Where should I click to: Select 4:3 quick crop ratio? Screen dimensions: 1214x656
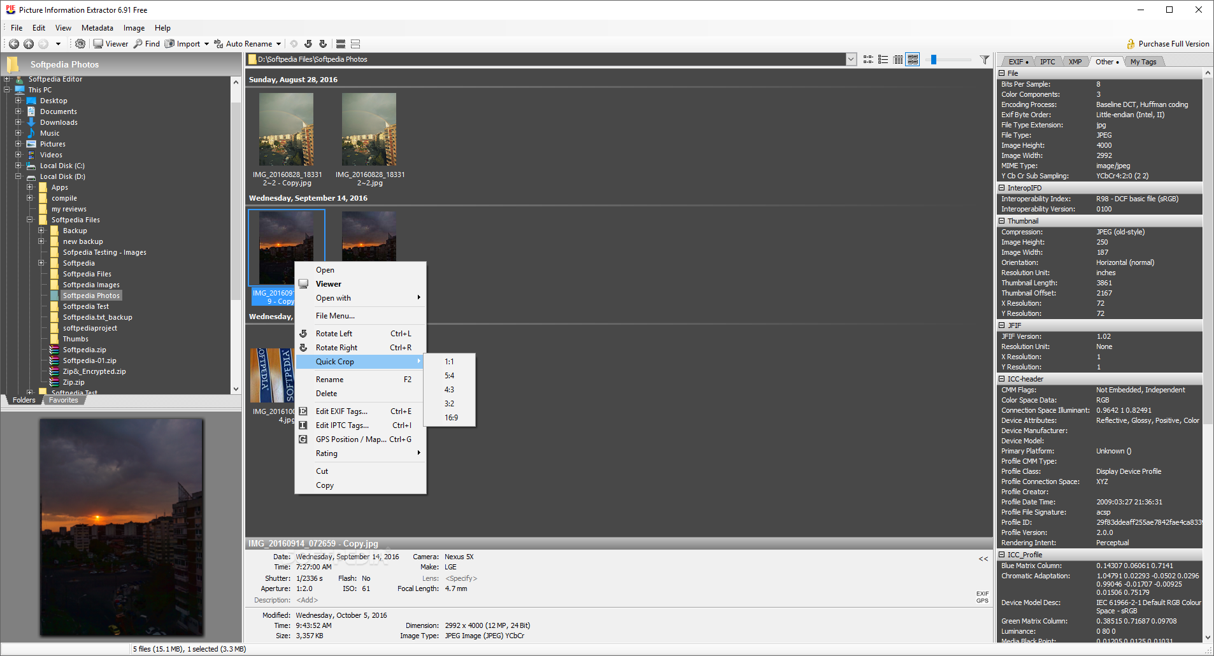tap(449, 390)
